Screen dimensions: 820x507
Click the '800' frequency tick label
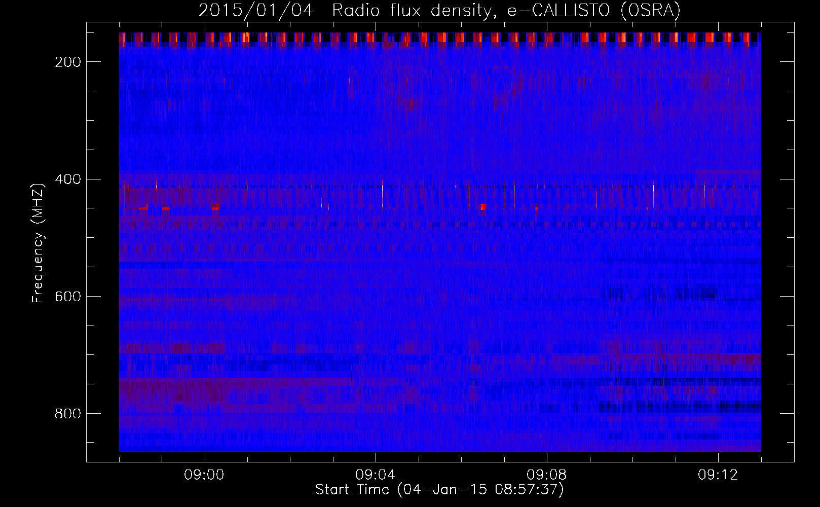coord(67,414)
